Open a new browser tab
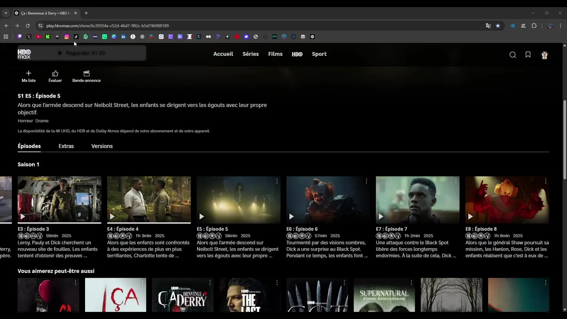The image size is (567, 319). click(x=86, y=13)
